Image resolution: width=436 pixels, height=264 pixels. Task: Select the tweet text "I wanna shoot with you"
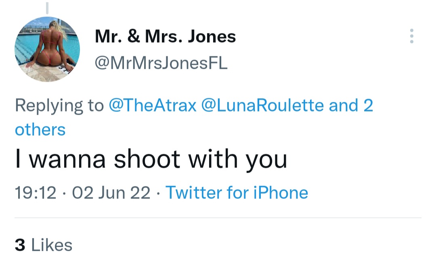151,159
